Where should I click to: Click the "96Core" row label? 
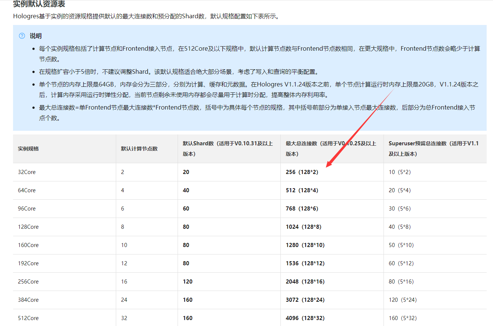pos(27,209)
